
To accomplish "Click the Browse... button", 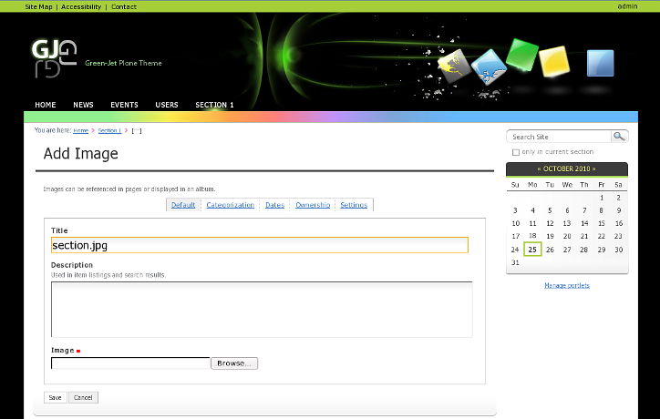I will [x=234, y=363].
